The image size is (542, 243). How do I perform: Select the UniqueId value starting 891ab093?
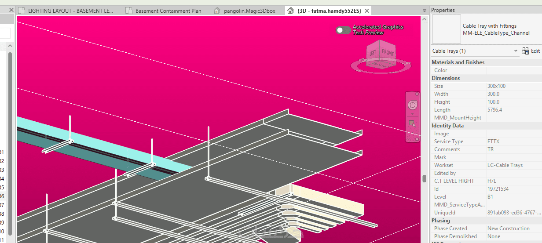514,213
